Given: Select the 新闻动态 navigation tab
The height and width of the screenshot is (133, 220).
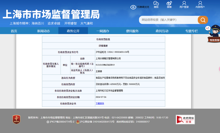Looking at the screenshot, I should [x=43, y=31].
